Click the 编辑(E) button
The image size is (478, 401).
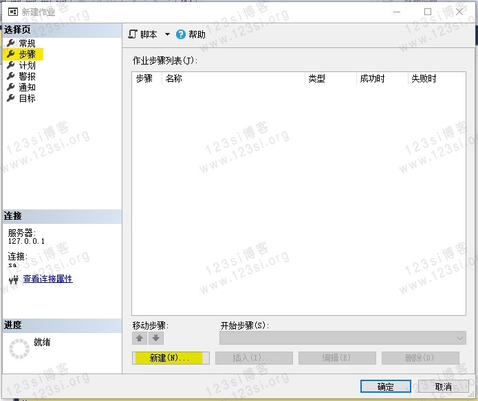(x=337, y=358)
